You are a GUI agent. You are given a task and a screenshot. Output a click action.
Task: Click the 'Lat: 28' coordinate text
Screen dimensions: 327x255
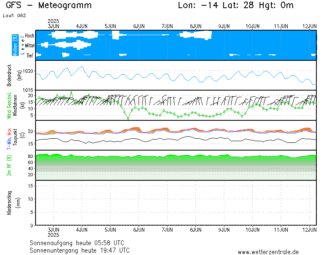point(238,5)
